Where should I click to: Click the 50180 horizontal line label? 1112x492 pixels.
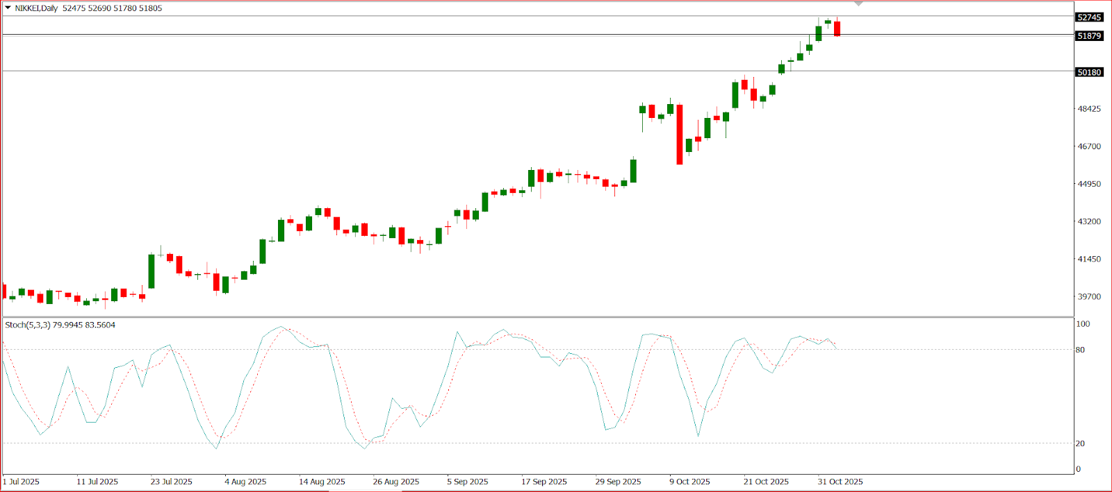pos(1088,72)
